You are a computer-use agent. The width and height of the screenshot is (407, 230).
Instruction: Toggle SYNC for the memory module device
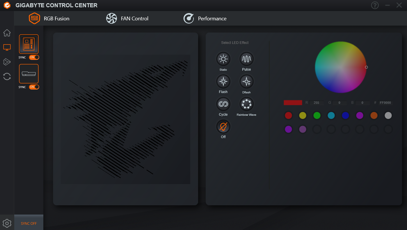tap(34, 87)
